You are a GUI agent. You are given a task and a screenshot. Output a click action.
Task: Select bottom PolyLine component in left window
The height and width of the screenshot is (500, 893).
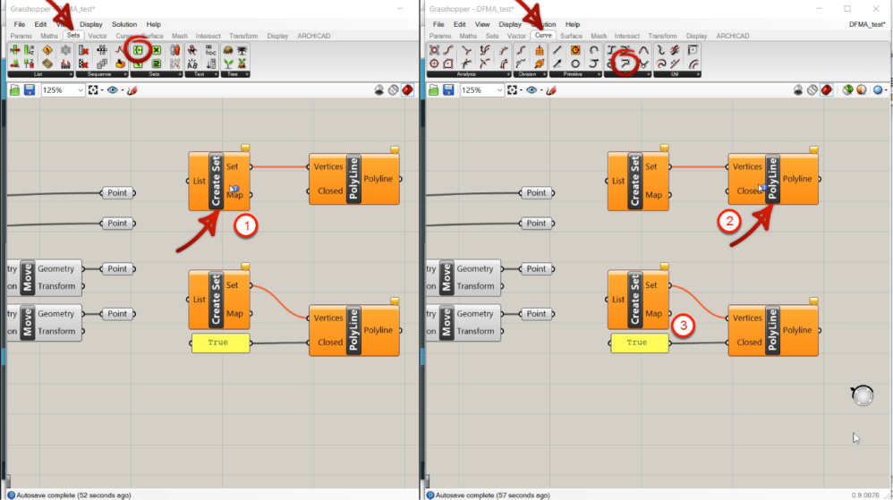353,330
